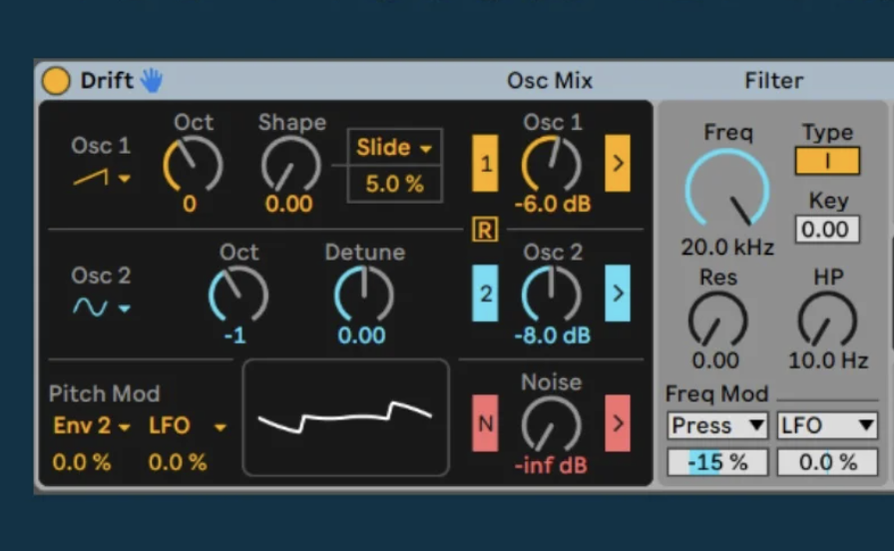Screen dimensions: 894x551
Task: Toggle the R retrigger button
Action: (485, 230)
